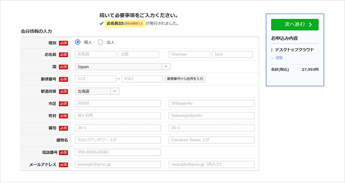The width and height of the screenshot is (345, 183).
Task: Click the 建物名 row label
Action: point(62,140)
